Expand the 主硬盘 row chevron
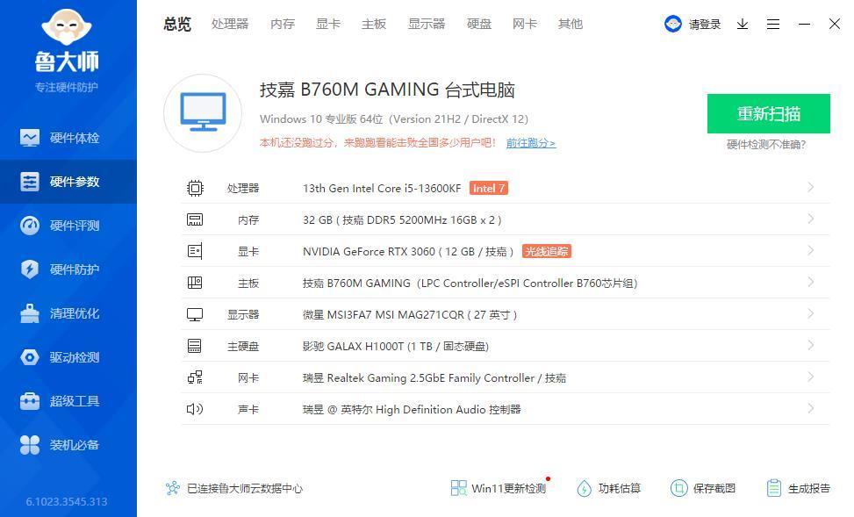The width and height of the screenshot is (854, 517). 810,345
